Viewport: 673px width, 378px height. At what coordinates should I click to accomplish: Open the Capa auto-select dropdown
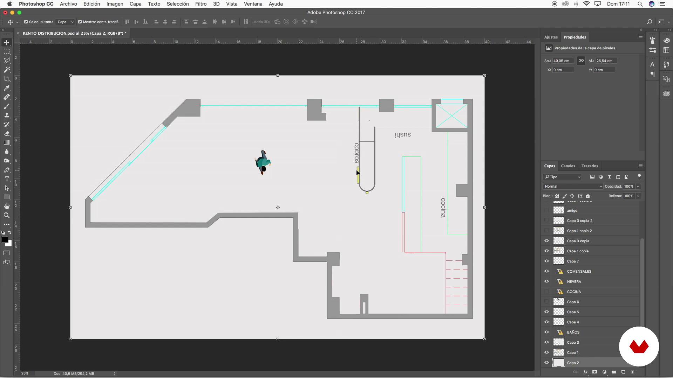[65, 22]
